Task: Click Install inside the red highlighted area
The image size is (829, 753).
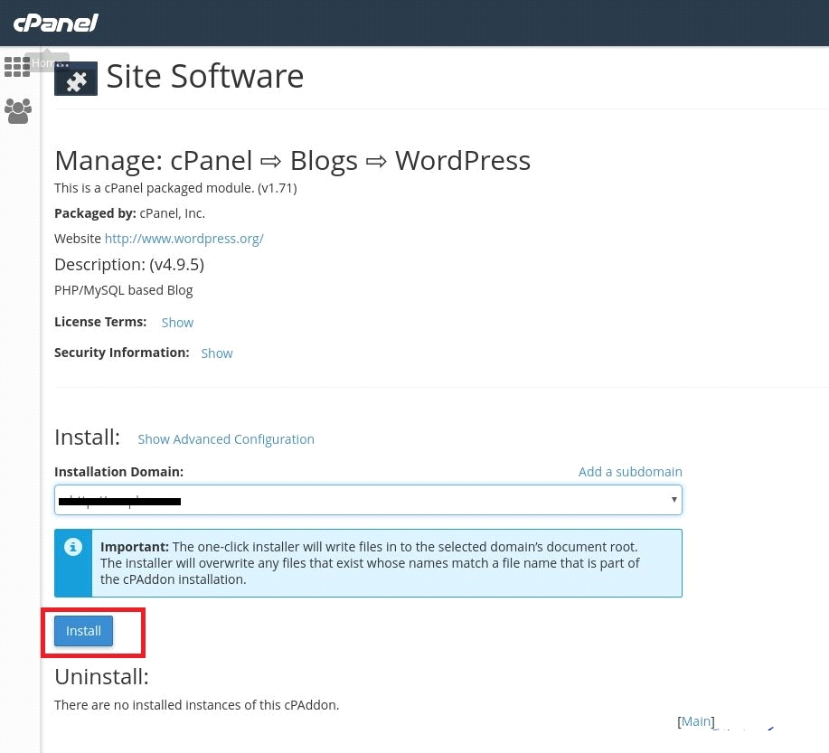Action: click(x=83, y=630)
